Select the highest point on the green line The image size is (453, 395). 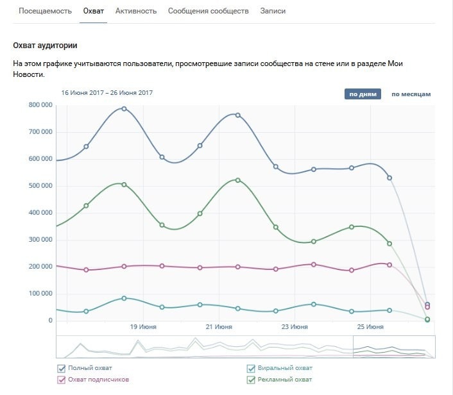click(237, 180)
